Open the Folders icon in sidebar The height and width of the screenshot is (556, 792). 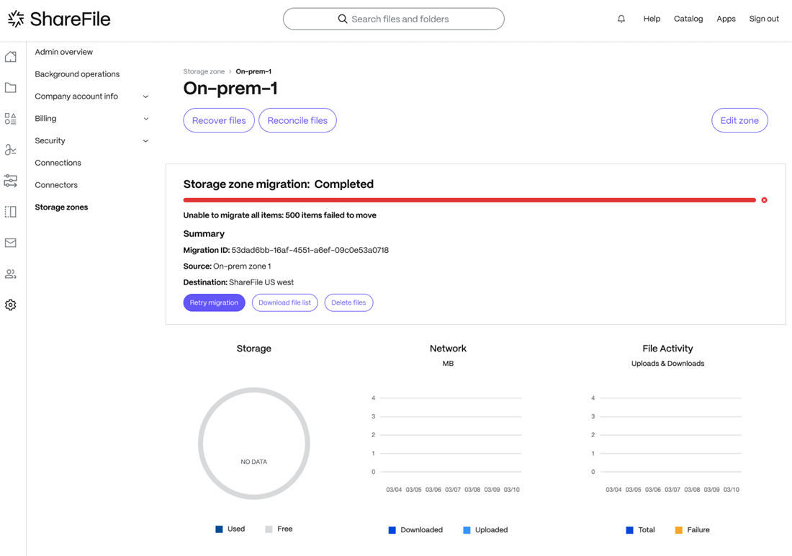coord(11,87)
